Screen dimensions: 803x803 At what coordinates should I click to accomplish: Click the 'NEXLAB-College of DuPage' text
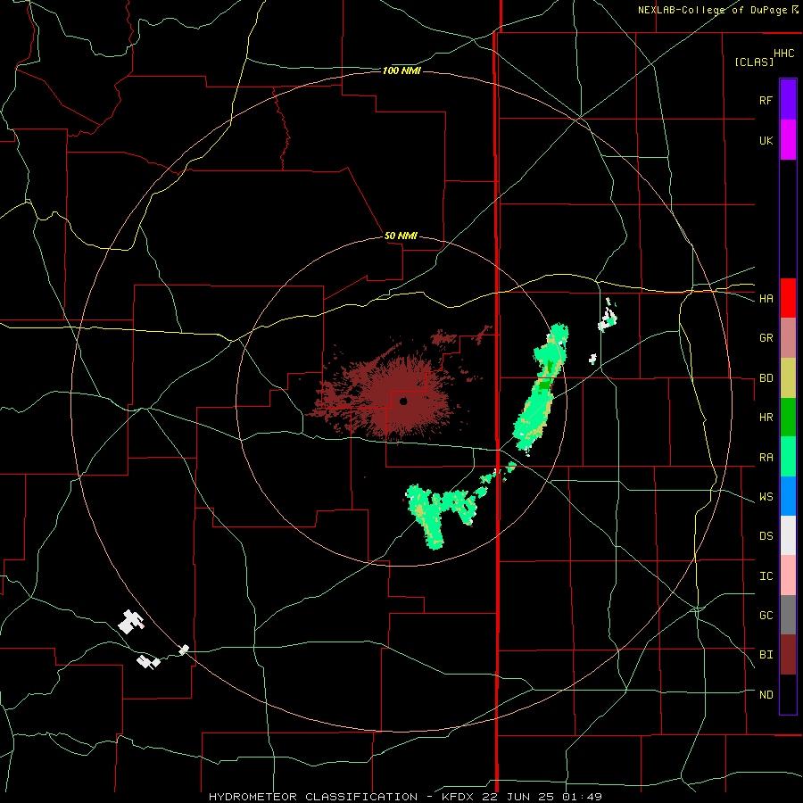point(712,10)
